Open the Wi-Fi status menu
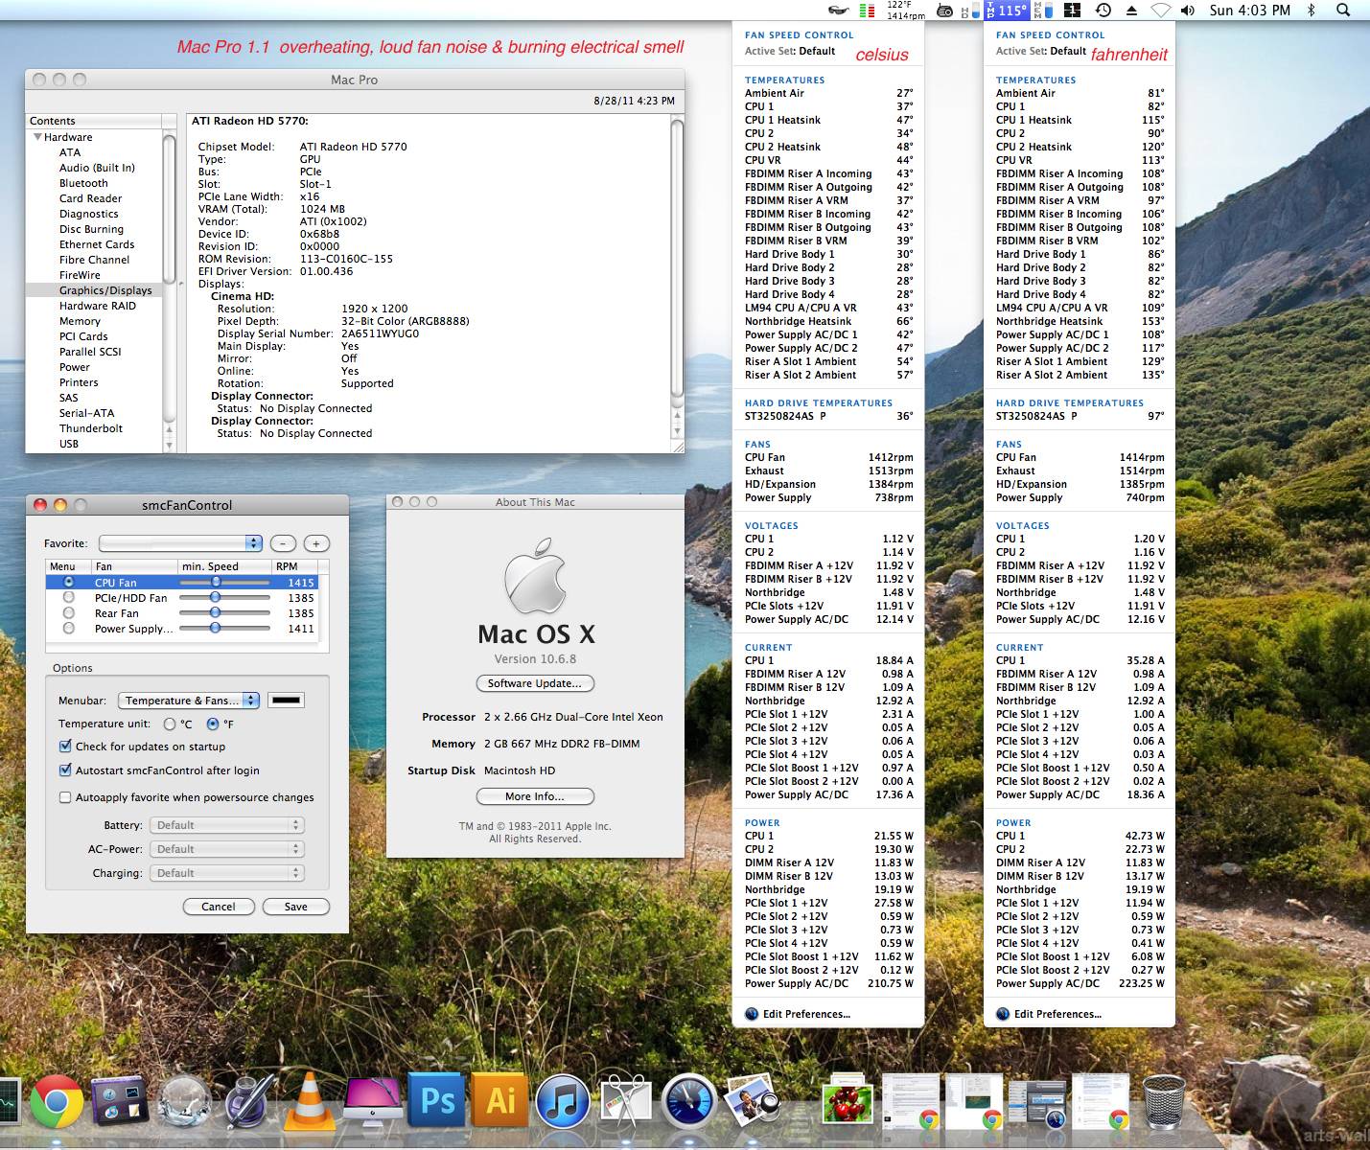The width and height of the screenshot is (1370, 1150). click(x=1160, y=11)
